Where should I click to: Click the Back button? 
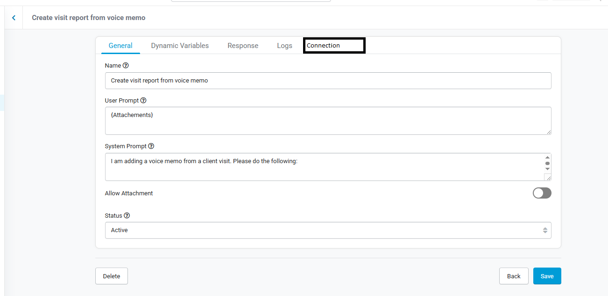point(514,276)
